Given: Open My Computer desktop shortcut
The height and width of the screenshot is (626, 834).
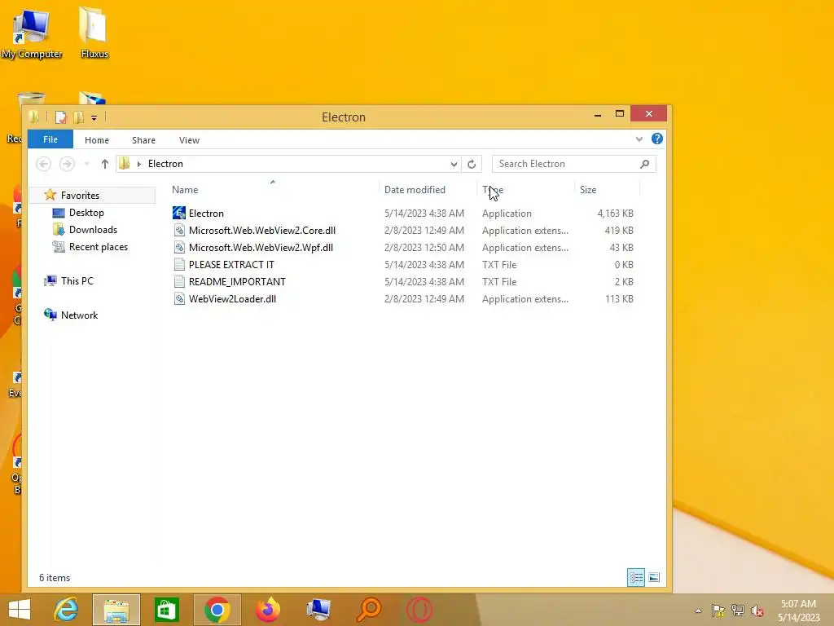Looking at the screenshot, I should pos(32,33).
